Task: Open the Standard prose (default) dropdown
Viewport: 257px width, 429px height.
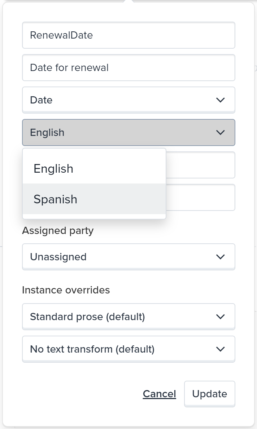Action: click(x=128, y=317)
